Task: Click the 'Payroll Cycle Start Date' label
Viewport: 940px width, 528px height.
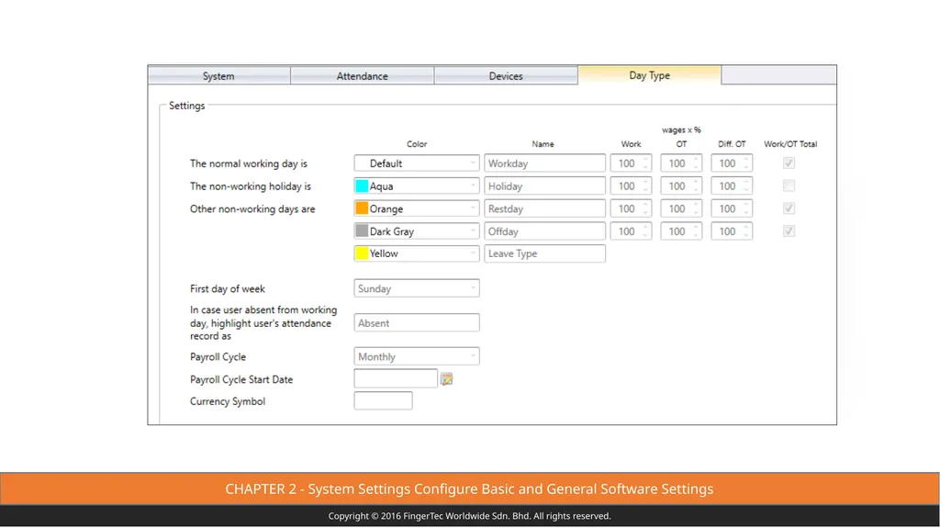Action: (241, 379)
